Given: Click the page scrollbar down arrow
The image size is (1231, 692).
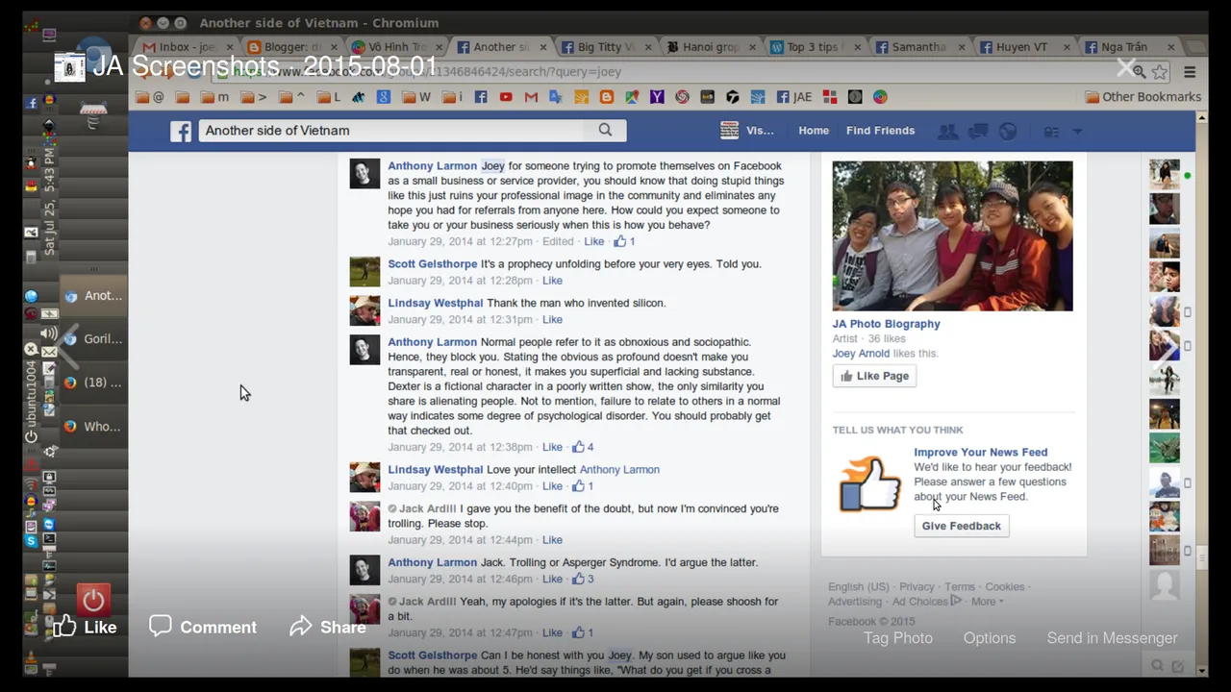Looking at the screenshot, I should point(1201,671).
